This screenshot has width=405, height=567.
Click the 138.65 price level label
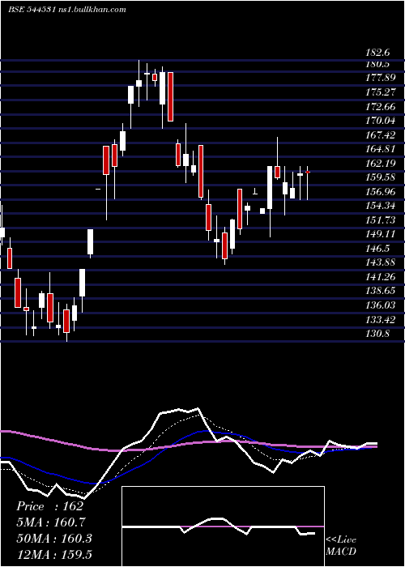coord(381,291)
